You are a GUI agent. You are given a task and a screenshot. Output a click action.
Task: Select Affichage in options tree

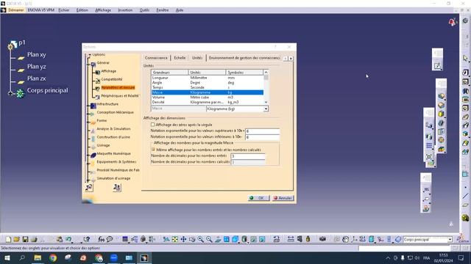(x=108, y=71)
